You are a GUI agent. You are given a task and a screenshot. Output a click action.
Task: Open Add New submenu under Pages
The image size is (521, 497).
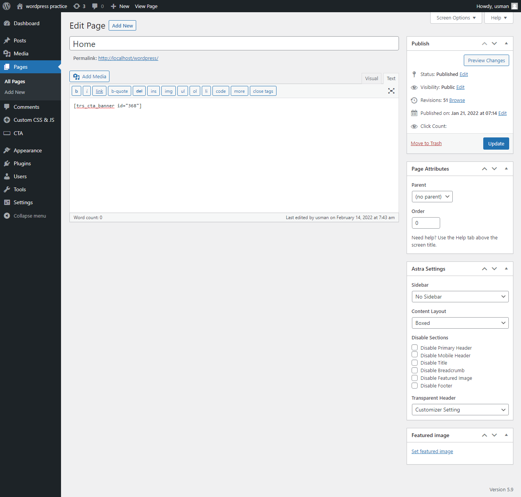[x=15, y=92]
